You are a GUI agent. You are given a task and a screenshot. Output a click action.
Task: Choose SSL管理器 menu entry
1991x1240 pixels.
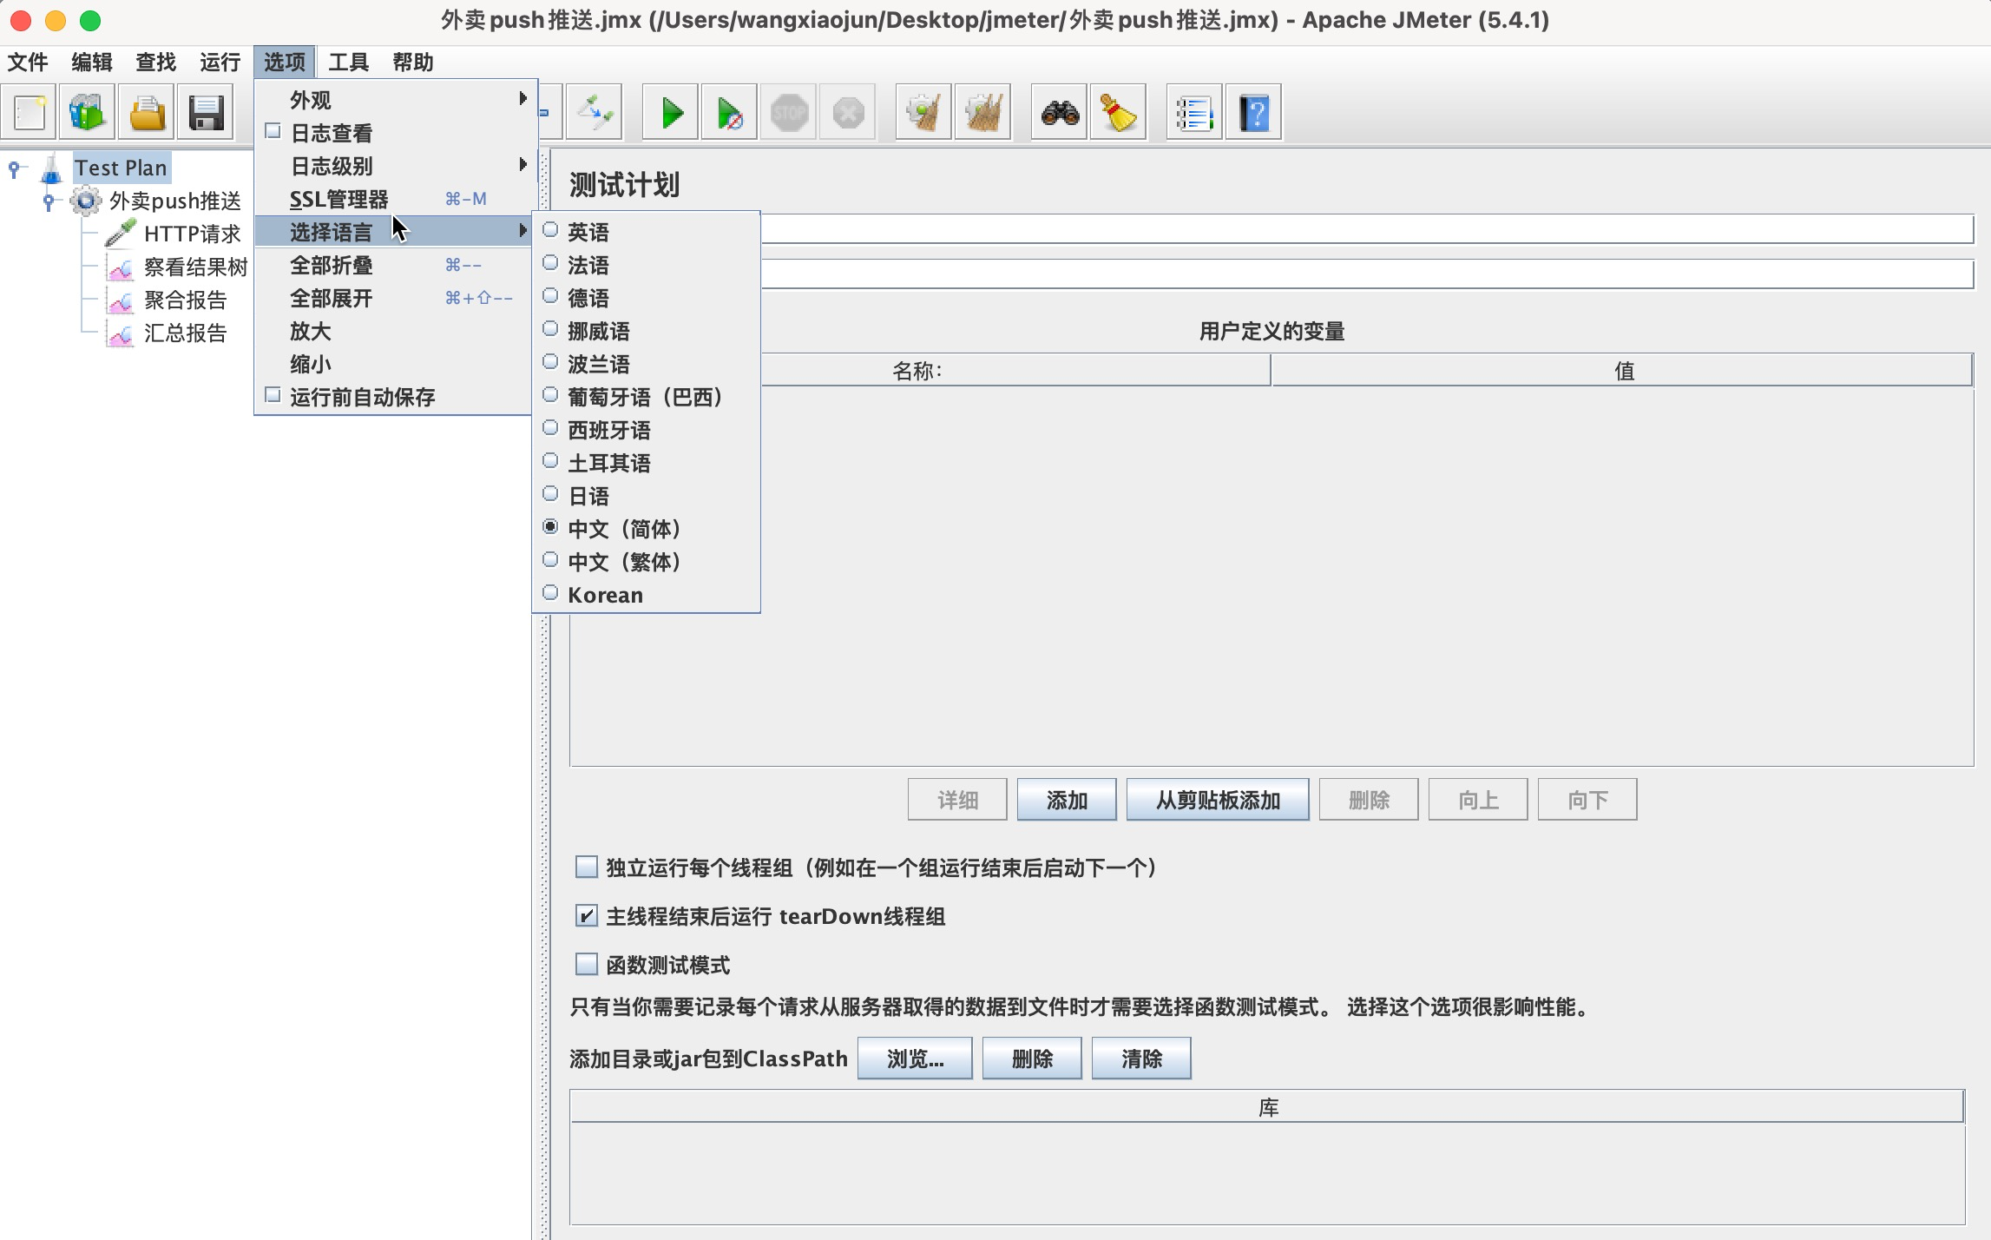[339, 199]
